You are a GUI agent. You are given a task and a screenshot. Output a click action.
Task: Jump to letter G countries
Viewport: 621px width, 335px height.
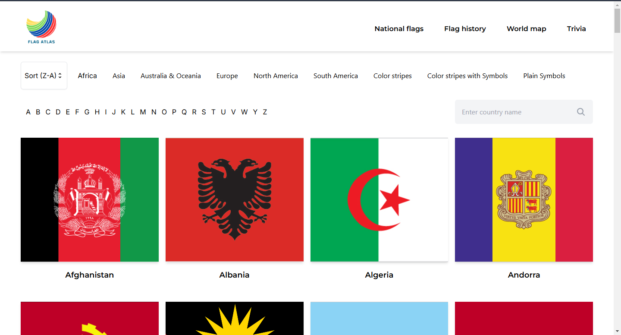[87, 112]
